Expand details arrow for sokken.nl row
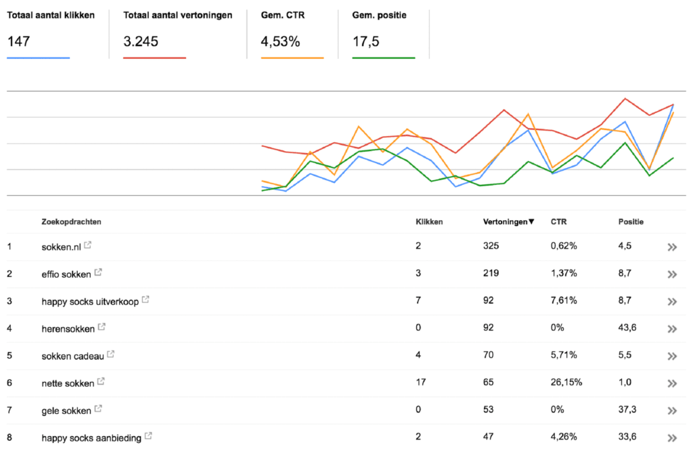This screenshot has height=451, width=693. [x=671, y=247]
